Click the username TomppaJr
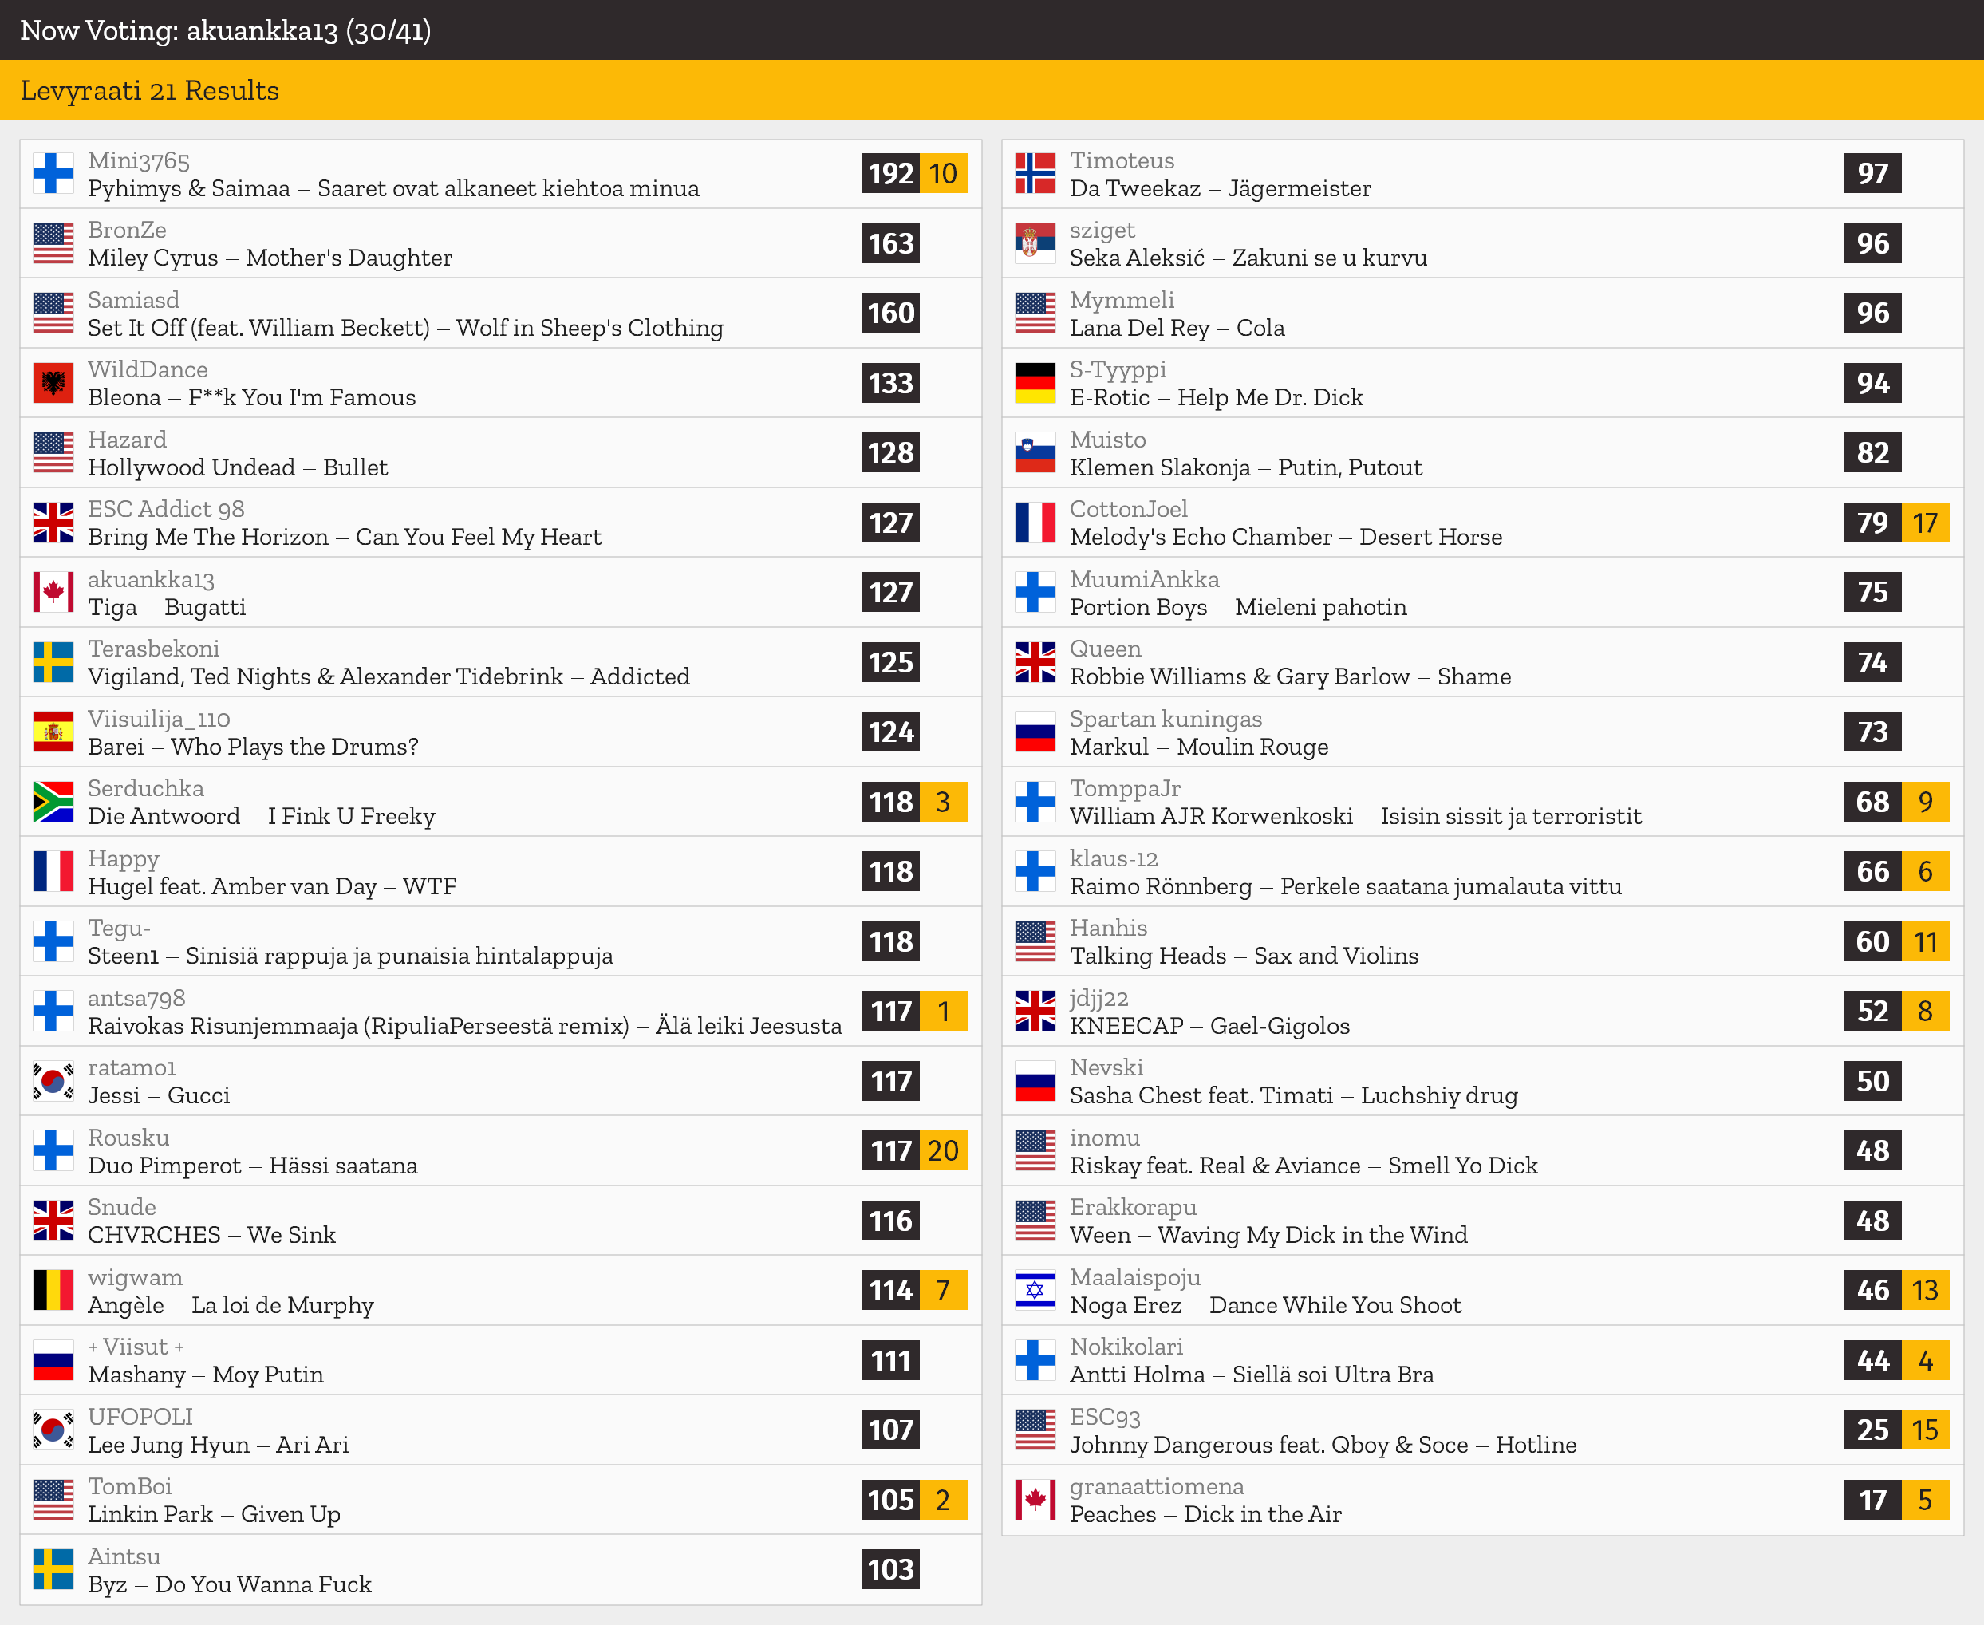The height and width of the screenshot is (1625, 1984). pos(1125,788)
